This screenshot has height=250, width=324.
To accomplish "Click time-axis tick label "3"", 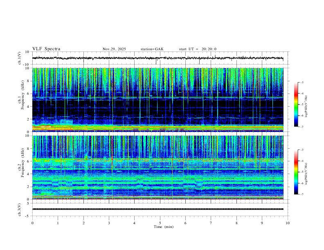I will tap(109, 223).
